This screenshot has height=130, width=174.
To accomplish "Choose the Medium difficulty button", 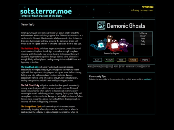I will click(109, 60).
